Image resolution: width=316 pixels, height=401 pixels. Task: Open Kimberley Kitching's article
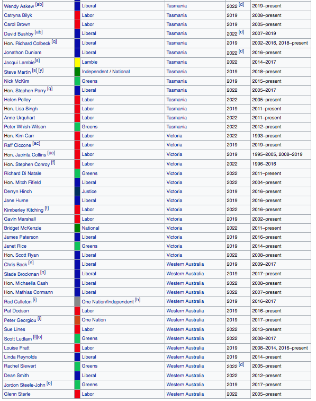point(23,210)
